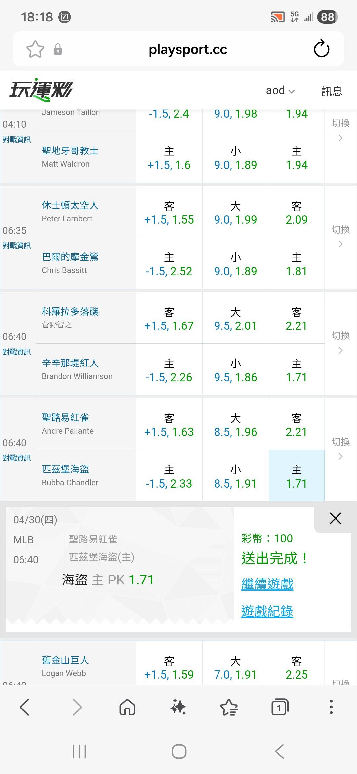Open the browser home page
The height and width of the screenshot is (774, 357).
click(x=127, y=707)
